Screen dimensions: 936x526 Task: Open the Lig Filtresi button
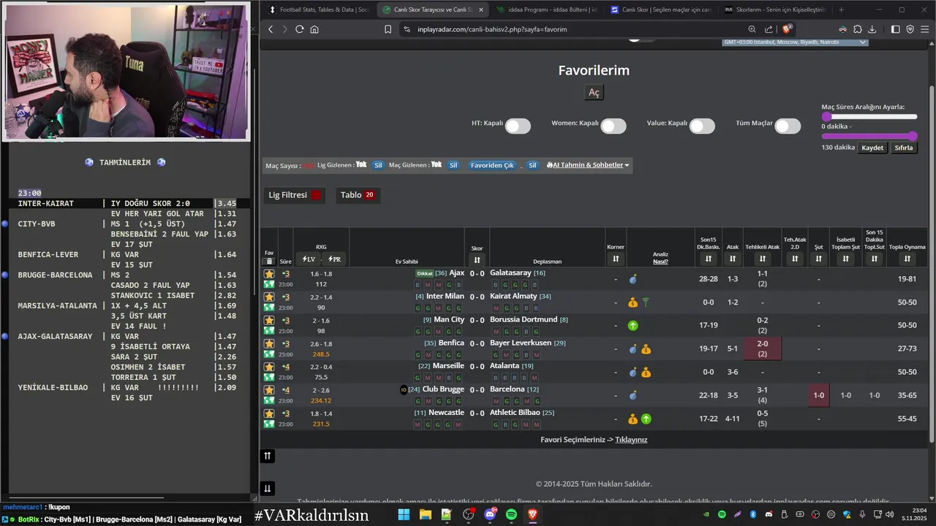(x=294, y=195)
